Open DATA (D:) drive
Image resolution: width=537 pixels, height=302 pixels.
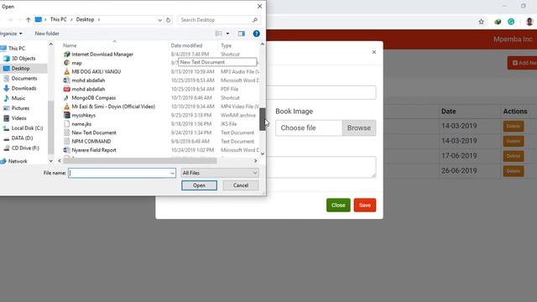(22, 138)
